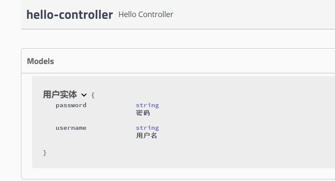Click the 用户实体 model title
Image resolution: width=335 pixels, height=181 pixels.
pyautogui.click(x=60, y=95)
